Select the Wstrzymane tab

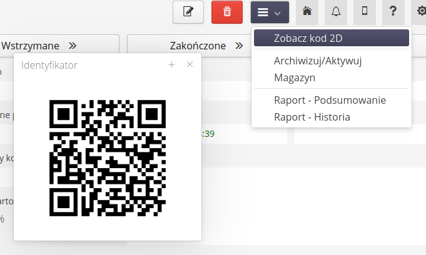(31, 46)
